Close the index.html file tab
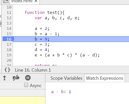Screen dimensions: 129x104 pos(36,1)
